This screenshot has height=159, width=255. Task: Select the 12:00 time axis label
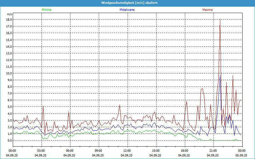(x=127, y=151)
